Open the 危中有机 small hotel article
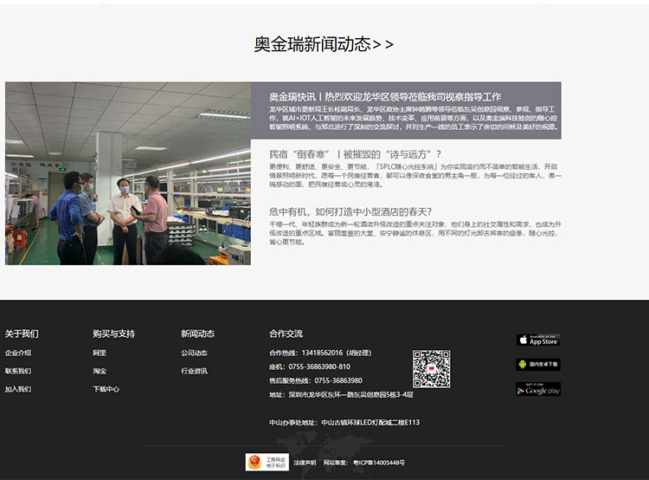The height and width of the screenshot is (480, 649). (x=350, y=211)
